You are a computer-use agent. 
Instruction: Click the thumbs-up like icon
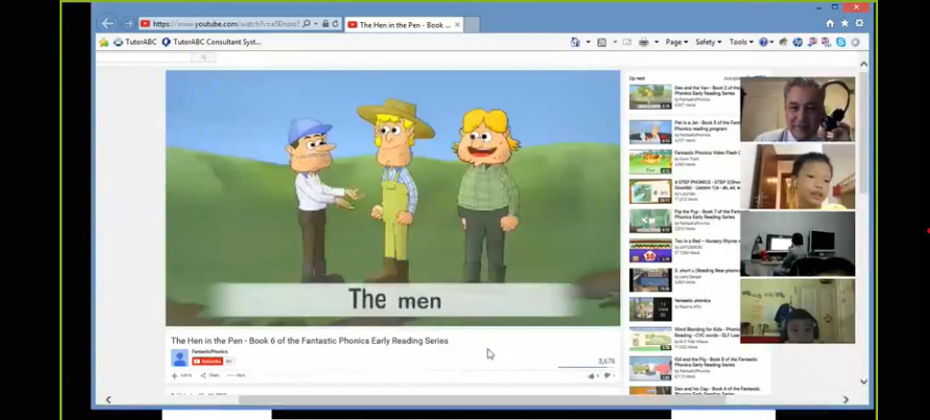coord(591,376)
